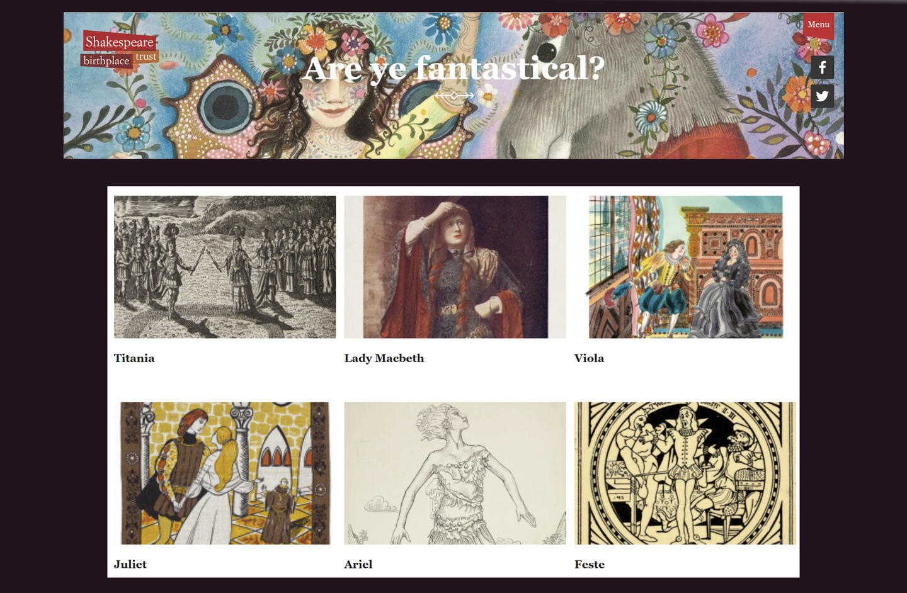Viewport: 907px width, 593px height.
Task: Follow the Lady Macbeth title link
Action: coord(384,358)
